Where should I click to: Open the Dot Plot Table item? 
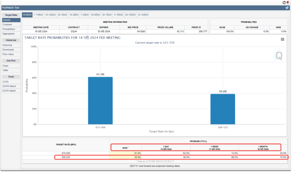point(11,70)
